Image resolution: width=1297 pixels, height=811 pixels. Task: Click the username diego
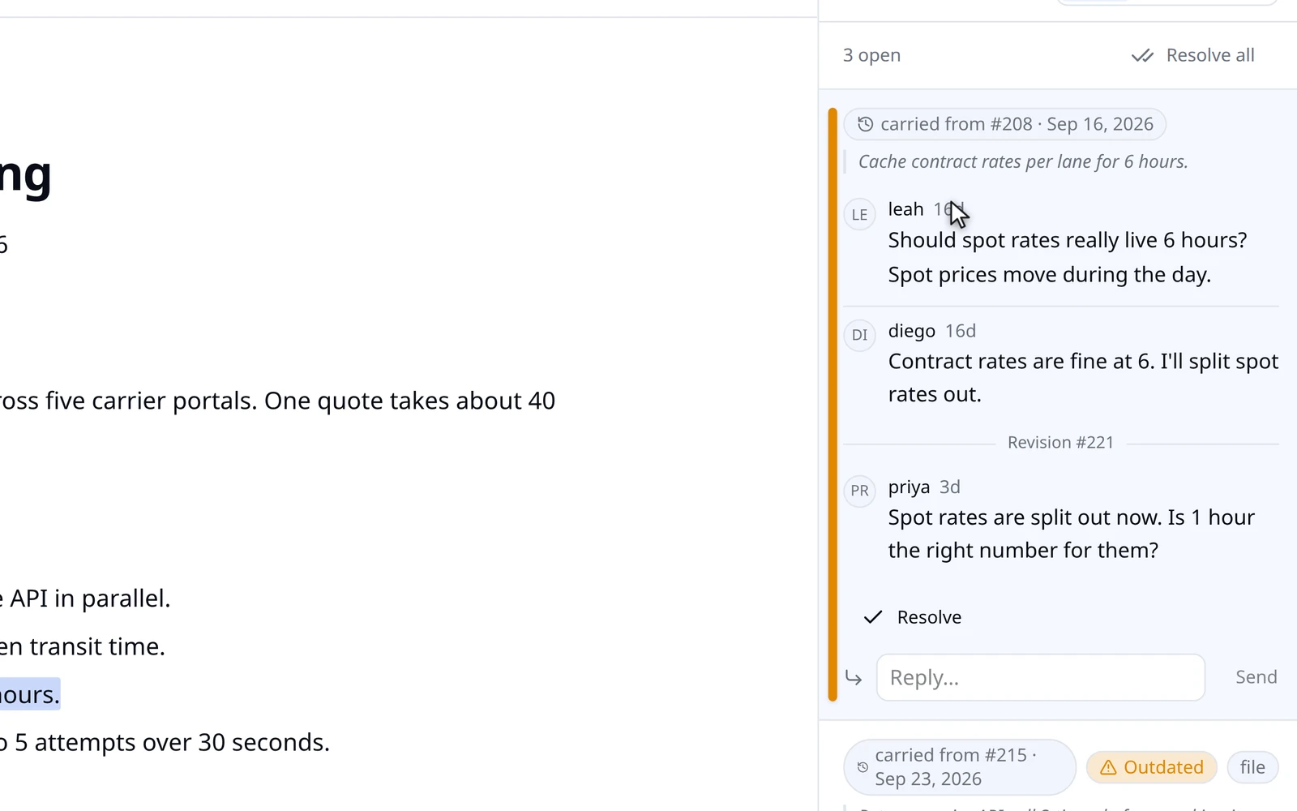click(912, 331)
